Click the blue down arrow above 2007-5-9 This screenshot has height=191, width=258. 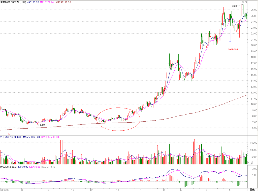click(230, 35)
